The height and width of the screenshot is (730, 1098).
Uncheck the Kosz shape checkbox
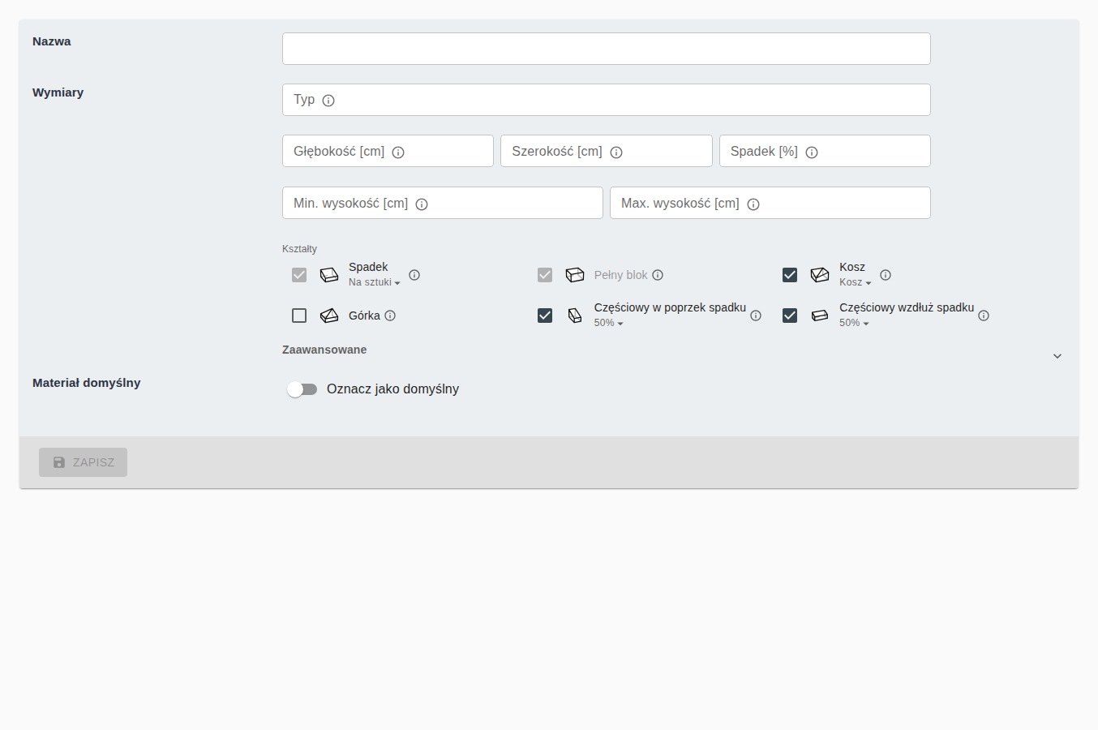790,275
